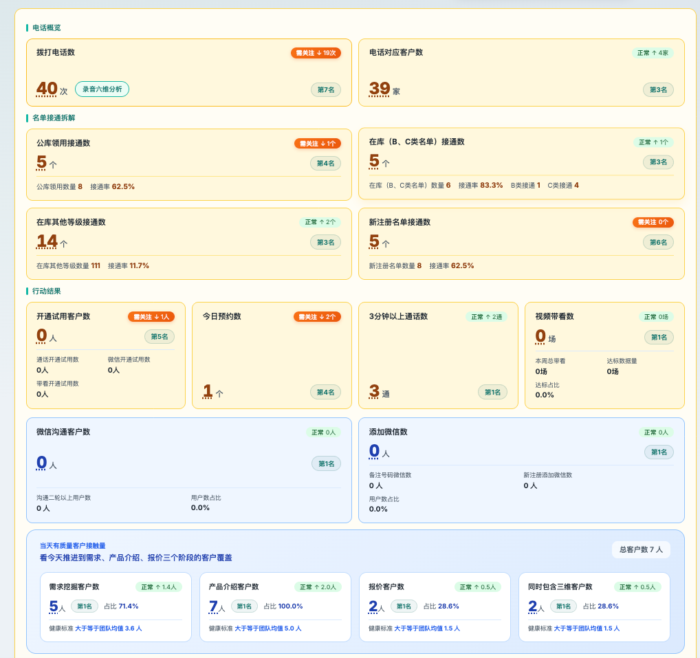Click 新注册名单数量 8 text

[395, 265]
